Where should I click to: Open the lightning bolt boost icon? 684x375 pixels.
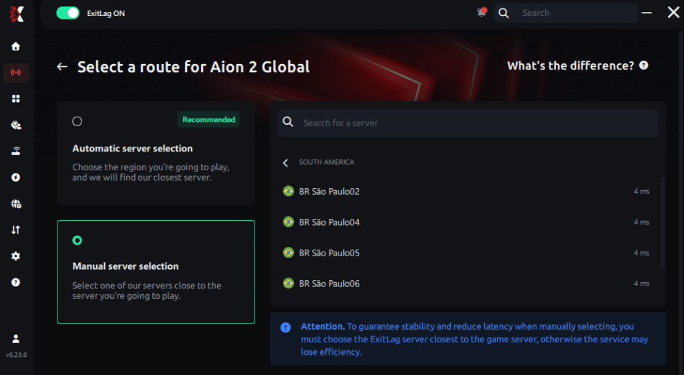(16, 177)
